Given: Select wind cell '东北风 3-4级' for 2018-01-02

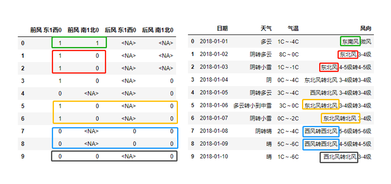Looking at the screenshot, I should point(355,54).
